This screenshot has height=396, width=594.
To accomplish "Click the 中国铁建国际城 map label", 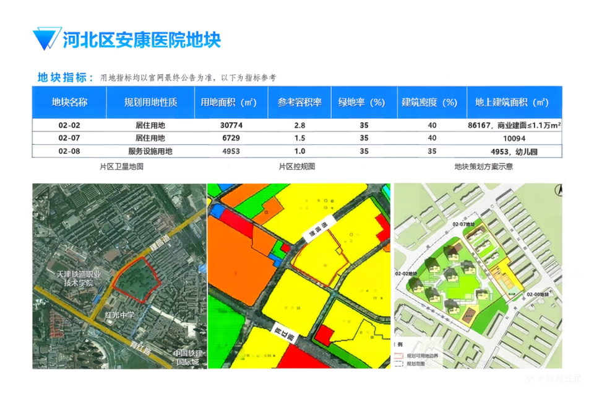I will click(x=187, y=358).
